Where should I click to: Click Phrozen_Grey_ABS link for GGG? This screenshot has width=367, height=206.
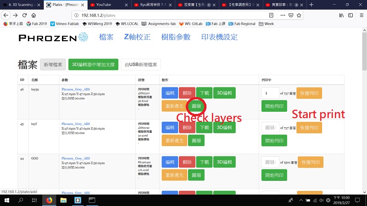[76, 158]
